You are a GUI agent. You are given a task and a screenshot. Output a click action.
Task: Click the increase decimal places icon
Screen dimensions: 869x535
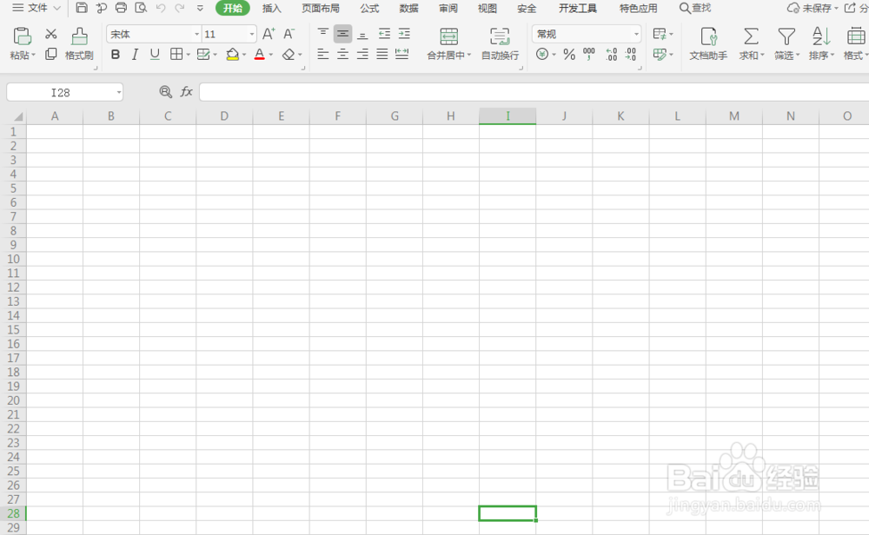point(611,54)
